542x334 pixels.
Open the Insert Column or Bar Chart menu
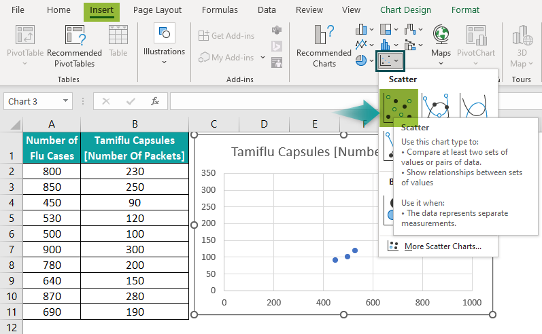tap(365, 29)
